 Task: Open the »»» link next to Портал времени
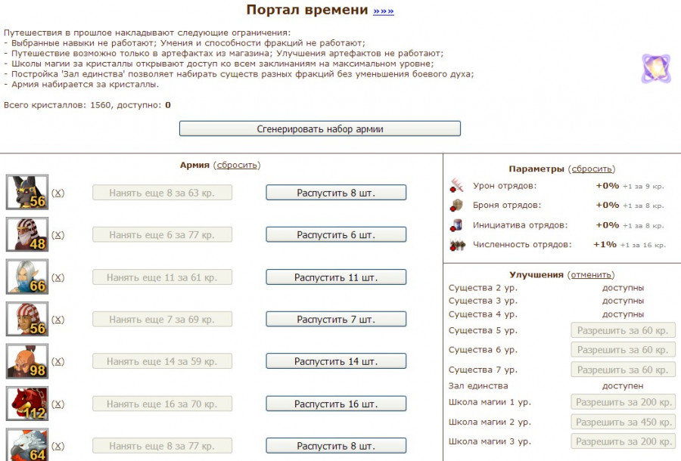pyautogui.click(x=384, y=11)
